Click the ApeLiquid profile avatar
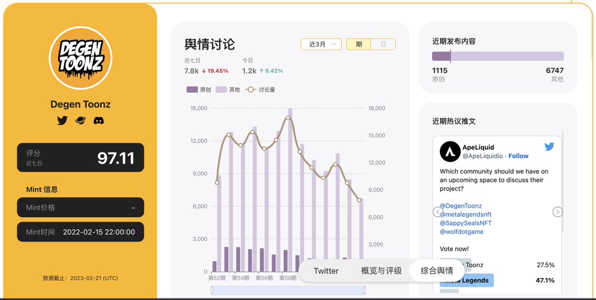596x300 pixels. 450,151
